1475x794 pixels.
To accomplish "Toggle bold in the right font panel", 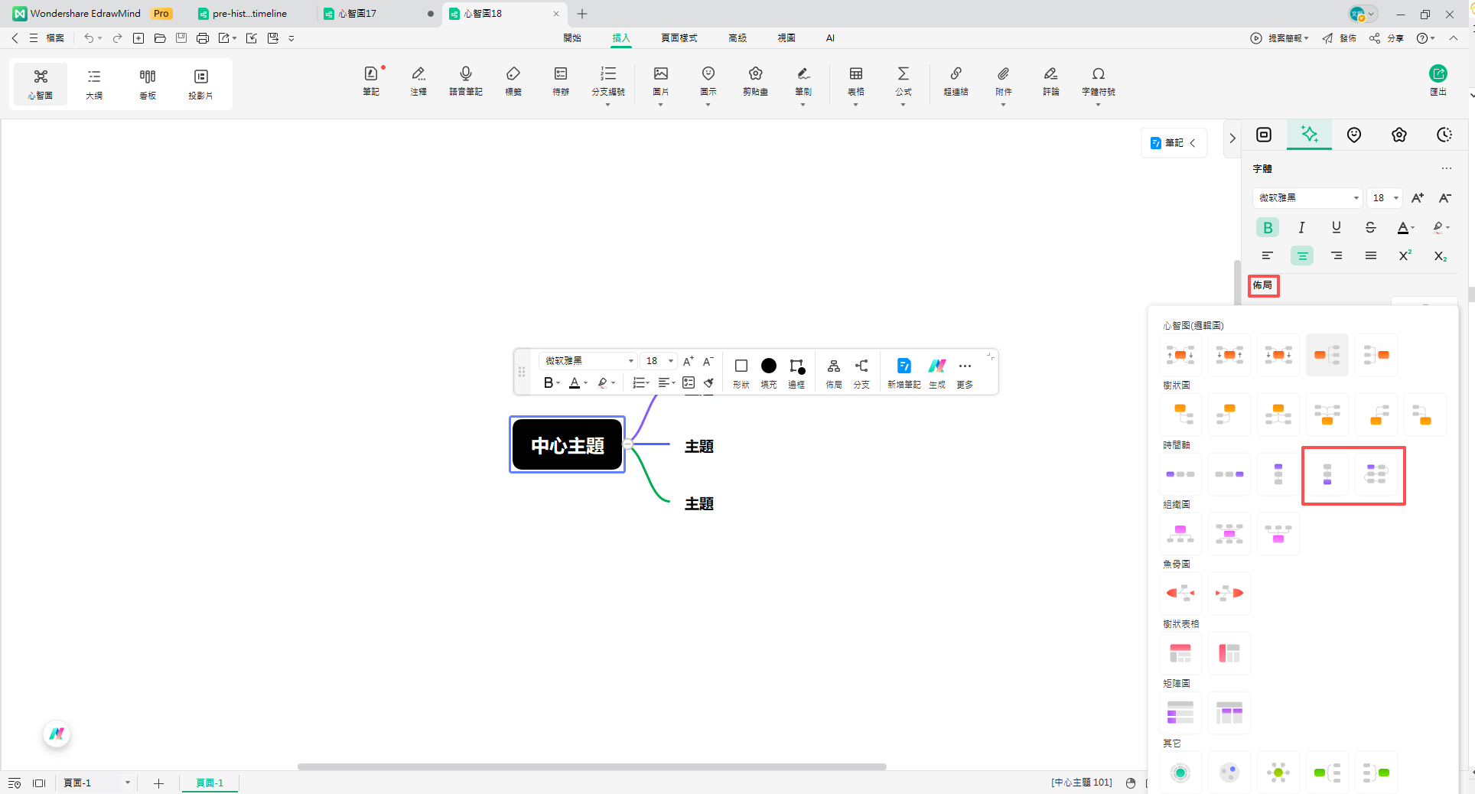I will click(x=1268, y=228).
